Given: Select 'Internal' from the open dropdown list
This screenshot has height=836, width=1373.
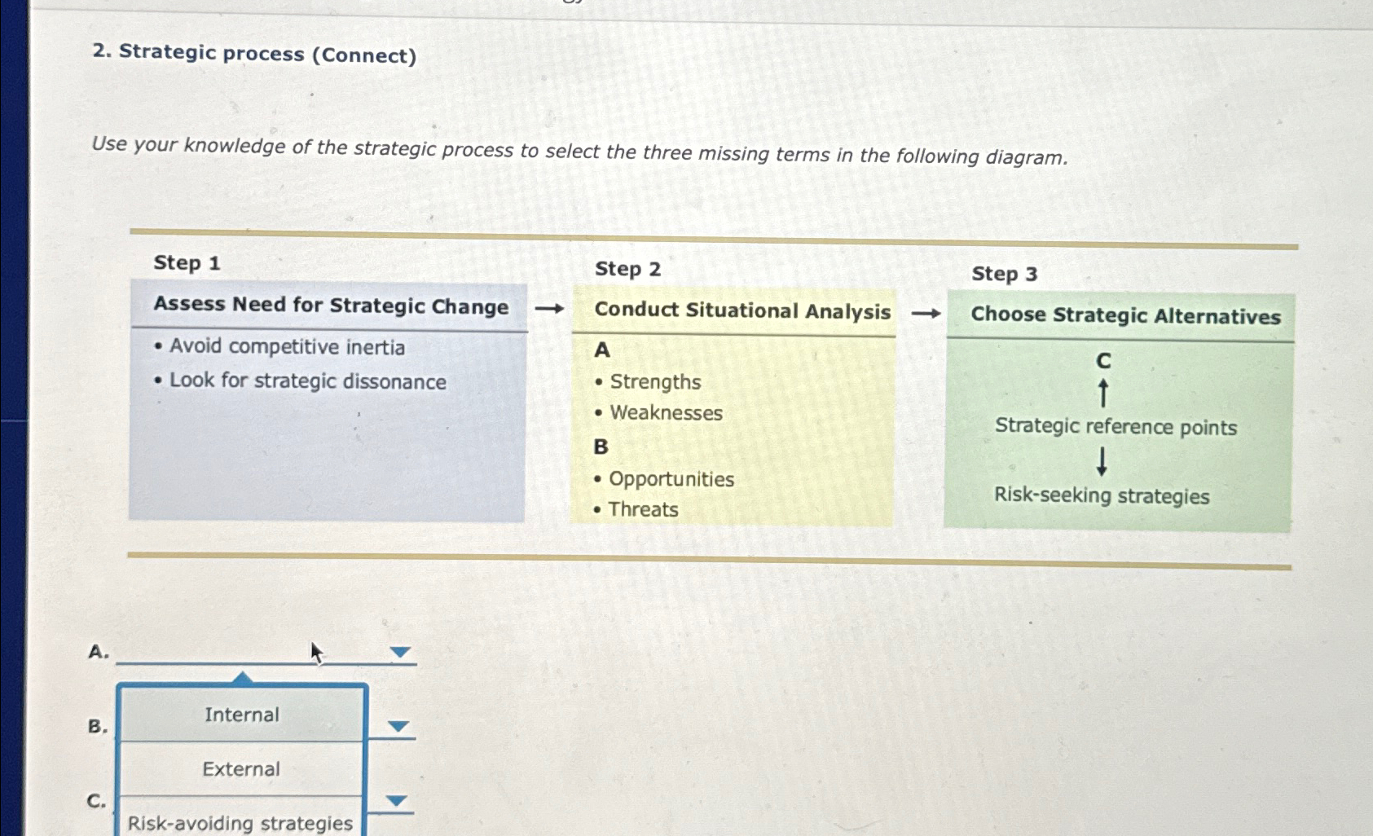Looking at the screenshot, I should pyautogui.click(x=241, y=715).
